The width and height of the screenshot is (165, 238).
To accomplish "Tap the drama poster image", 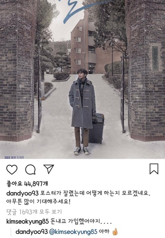I will tap(82, 79).
